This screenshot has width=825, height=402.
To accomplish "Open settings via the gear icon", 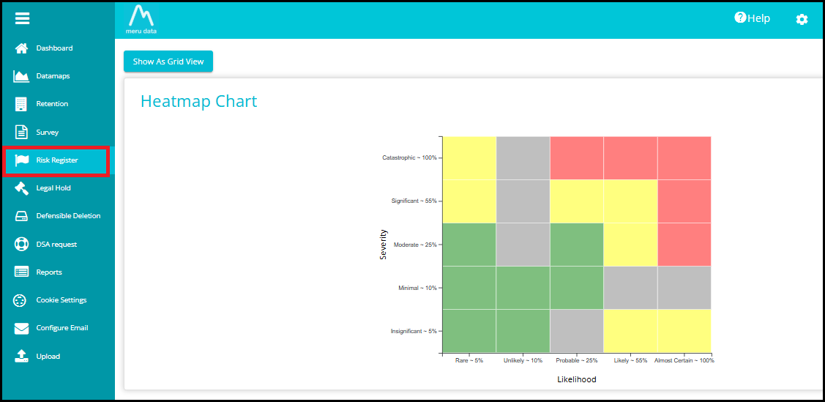I will (802, 19).
